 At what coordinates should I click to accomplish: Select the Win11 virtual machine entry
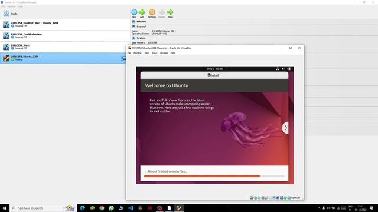(65, 47)
